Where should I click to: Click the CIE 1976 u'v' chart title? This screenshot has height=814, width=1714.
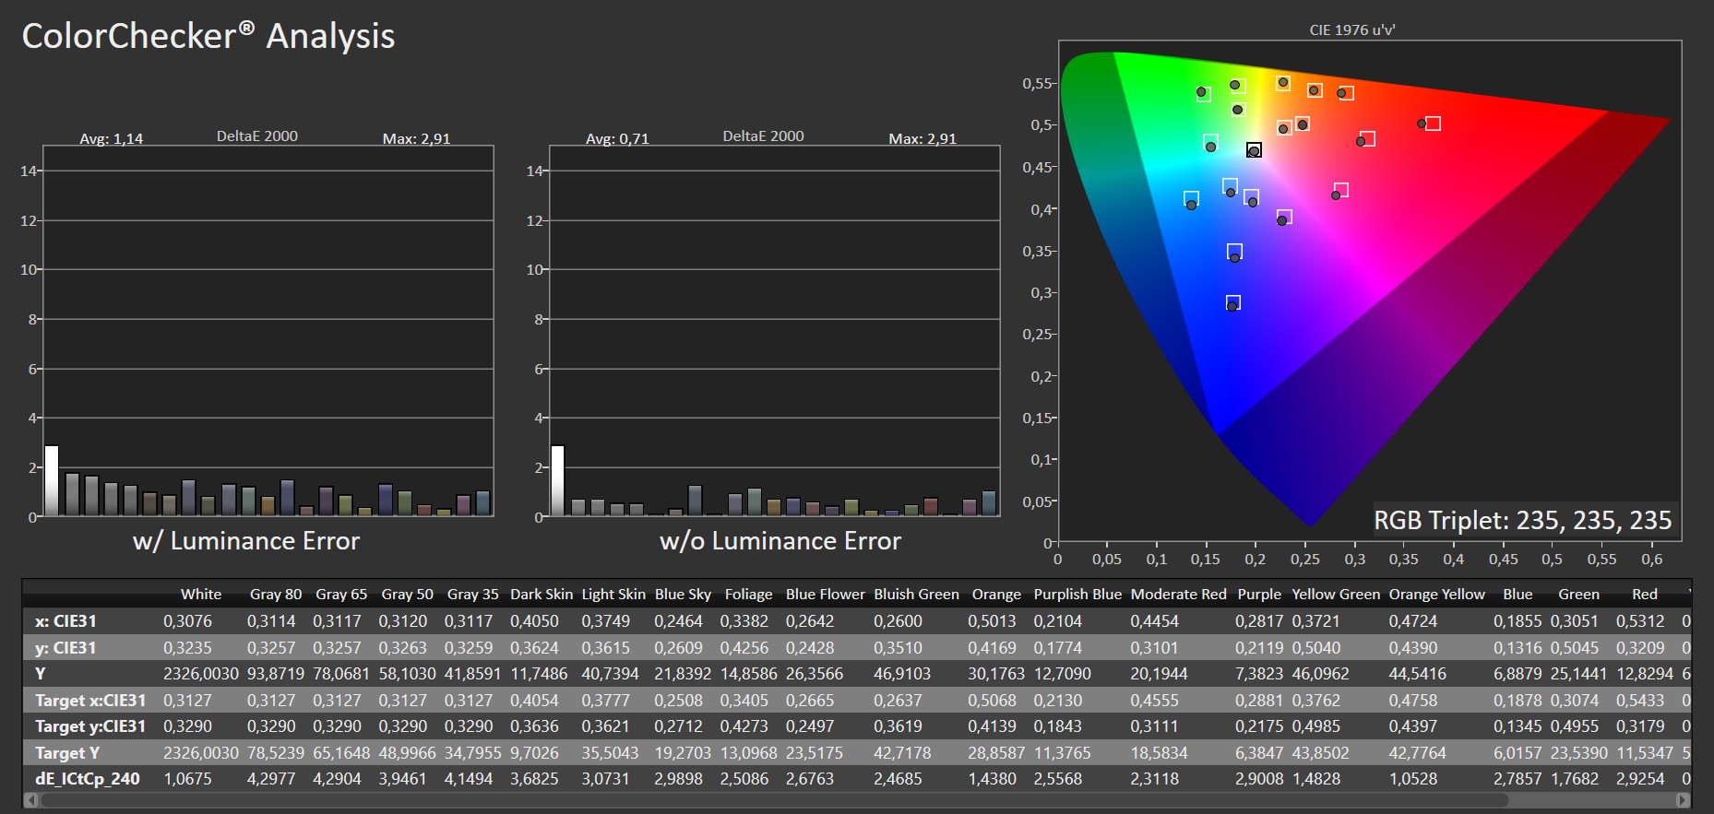tap(1351, 29)
